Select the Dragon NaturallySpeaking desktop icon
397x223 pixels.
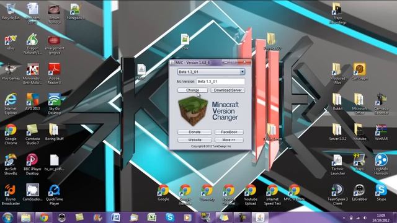pyautogui.click(x=32, y=43)
